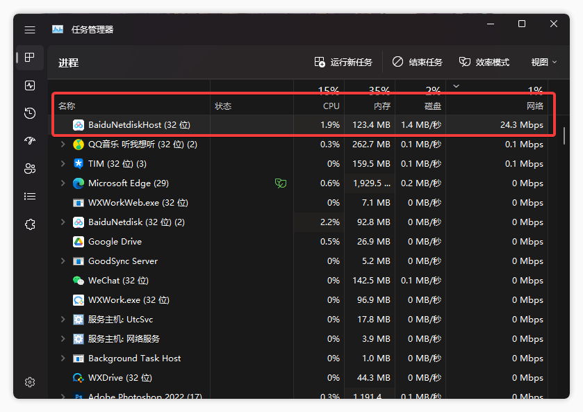Click the Task Manager app icon in title bar
This screenshot has width=583, height=412.
[58, 29]
